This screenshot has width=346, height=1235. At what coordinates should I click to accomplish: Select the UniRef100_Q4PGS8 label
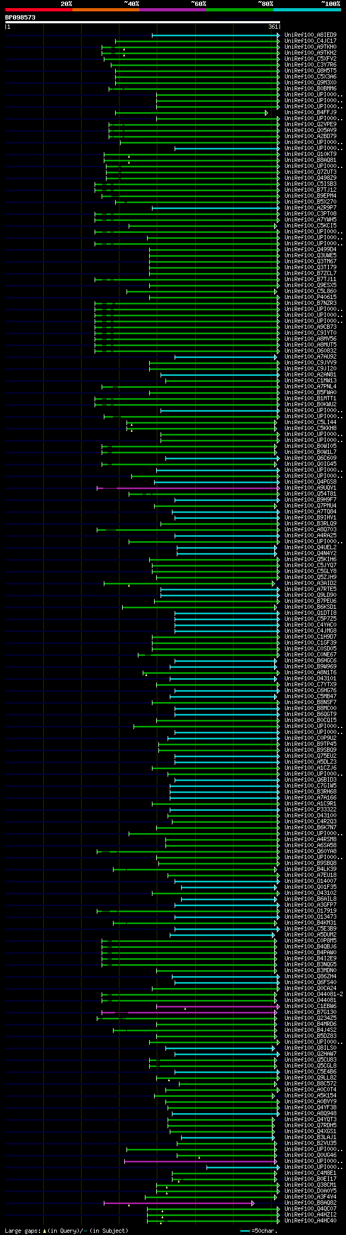pos(310,482)
